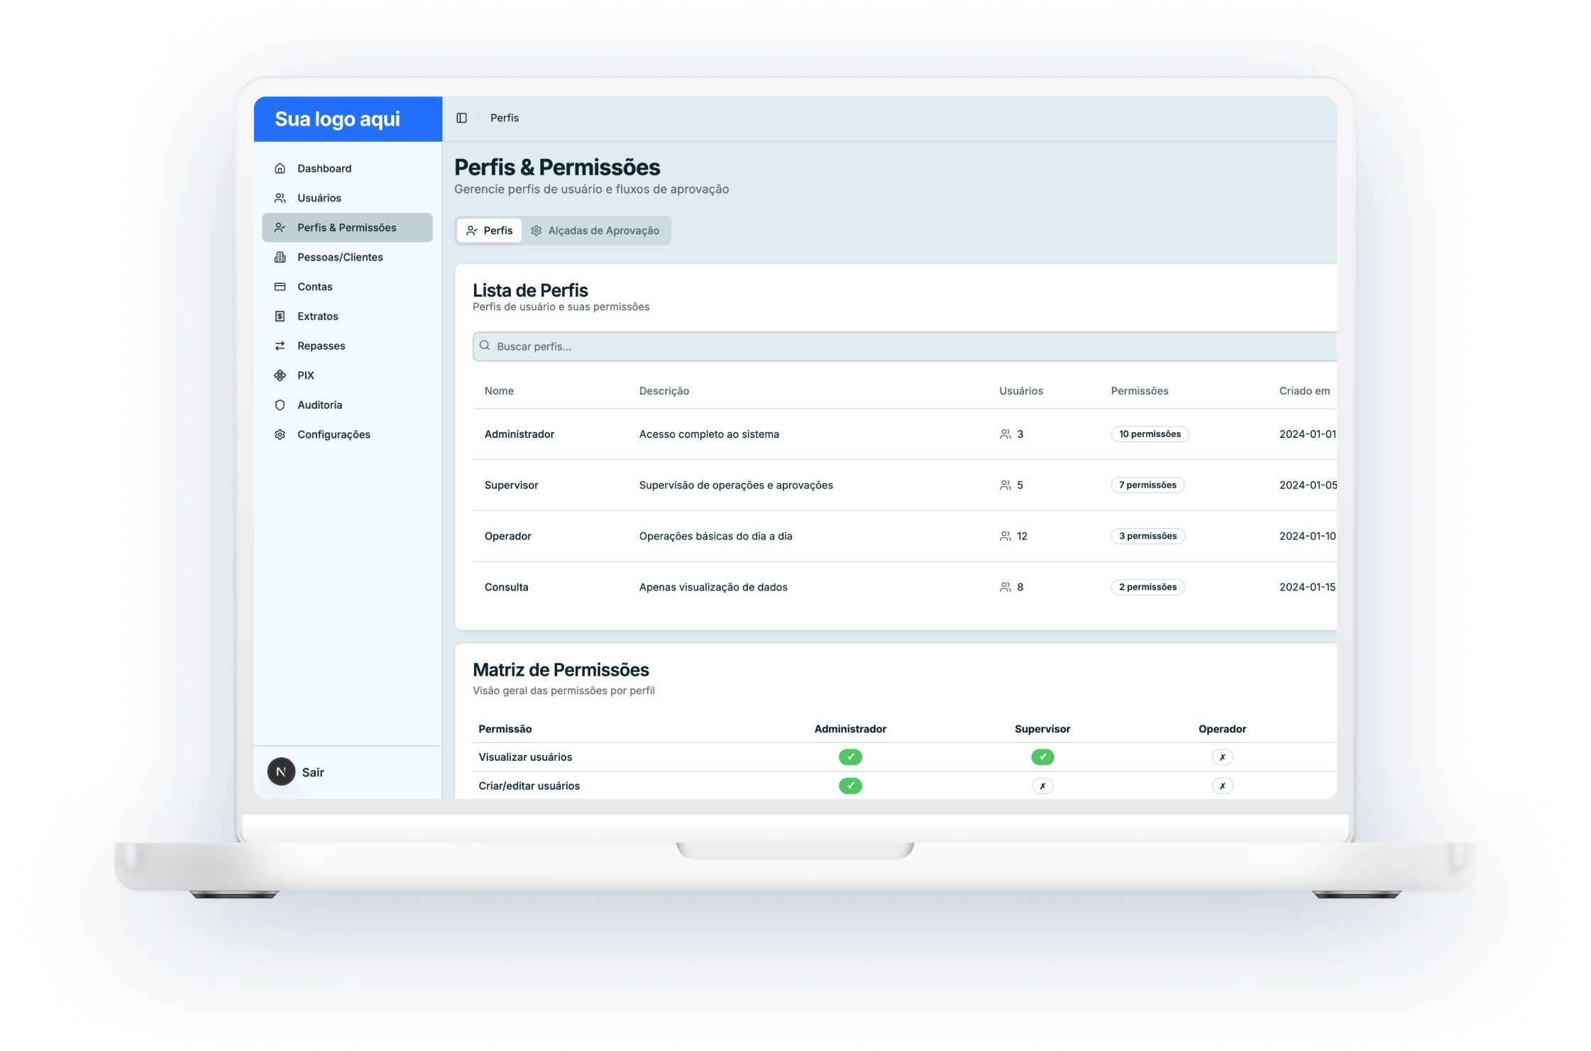Click the Pessoas/Clientes building icon

(x=280, y=257)
